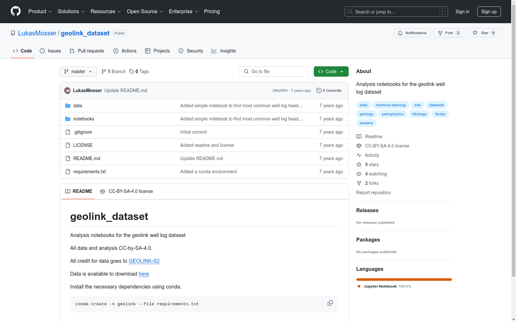516x322 pixels.
Task: Click the Languages orange progress bar
Action: point(404,279)
